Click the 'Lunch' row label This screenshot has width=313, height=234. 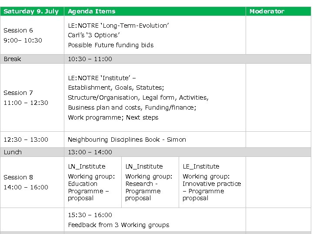coord(13,152)
